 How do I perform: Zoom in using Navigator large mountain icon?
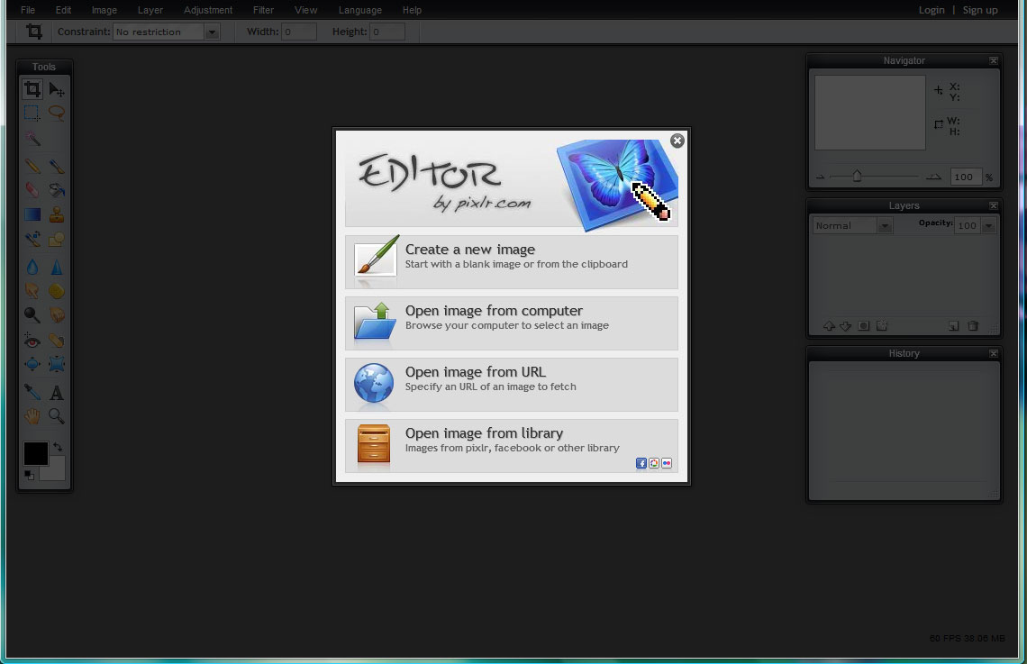tap(933, 177)
